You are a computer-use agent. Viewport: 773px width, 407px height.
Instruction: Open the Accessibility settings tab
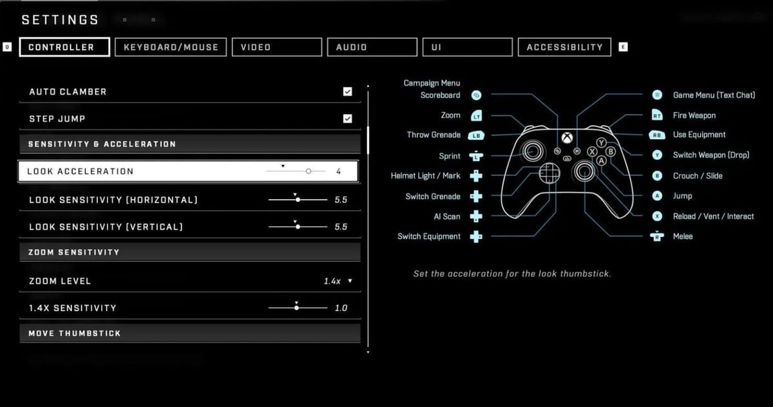pos(564,46)
